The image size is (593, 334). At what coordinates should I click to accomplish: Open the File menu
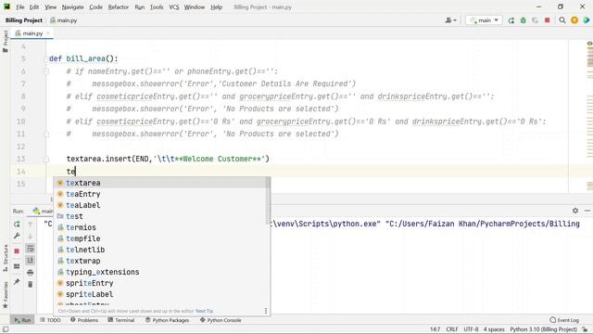(20, 7)
